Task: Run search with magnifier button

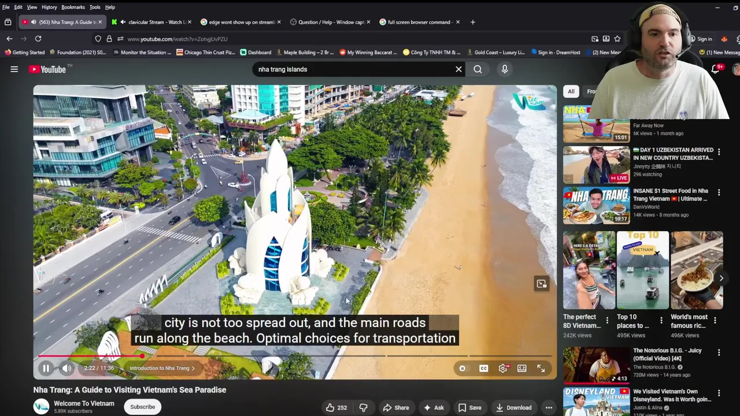Action: [478, 69]
